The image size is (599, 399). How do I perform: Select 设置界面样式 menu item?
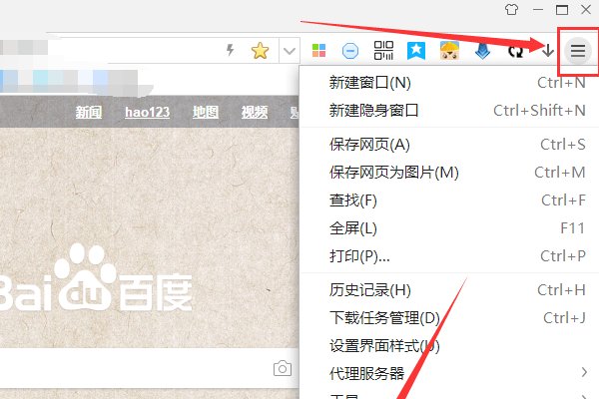449,346
